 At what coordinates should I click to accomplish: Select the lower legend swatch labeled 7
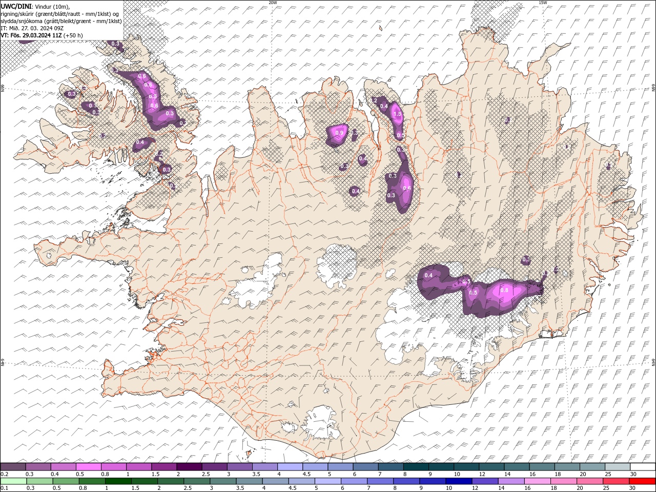point(380,481)
